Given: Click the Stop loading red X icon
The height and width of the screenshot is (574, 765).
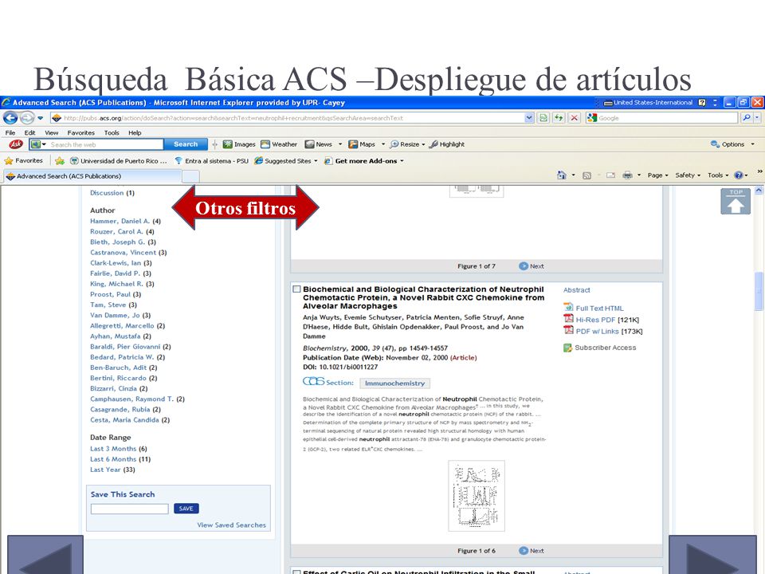Looking at the screenshot, I should click(x=575, y=118).
